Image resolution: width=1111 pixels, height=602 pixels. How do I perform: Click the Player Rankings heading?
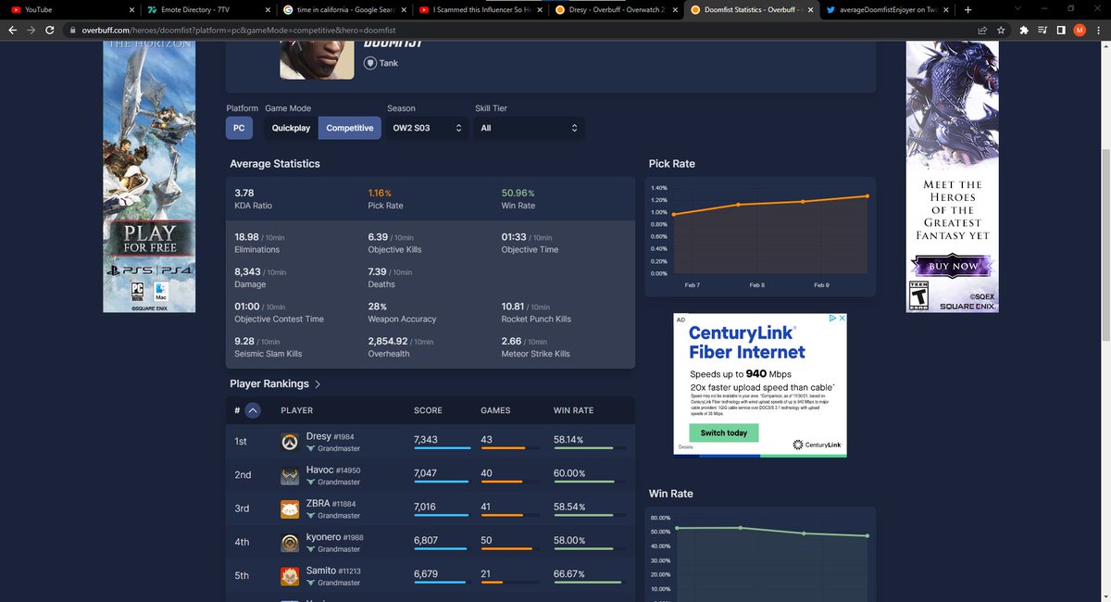coord(269,383)
